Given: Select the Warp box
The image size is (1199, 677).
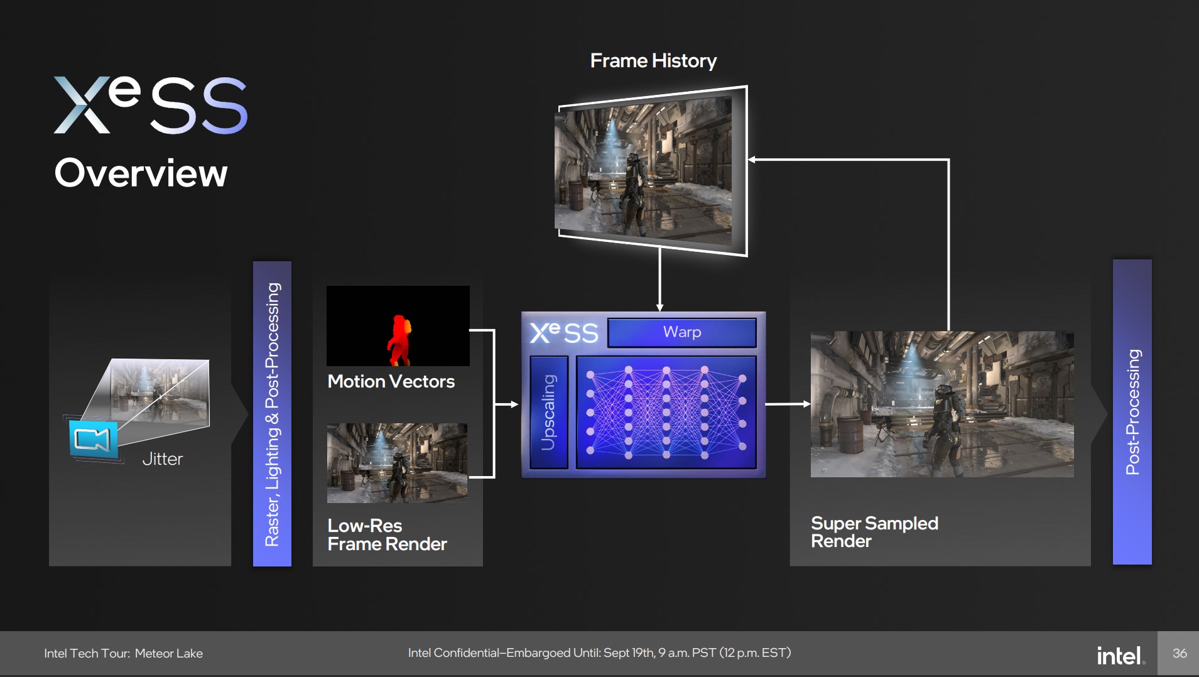Looking at the screenshot, I should (x=681, y=332).
